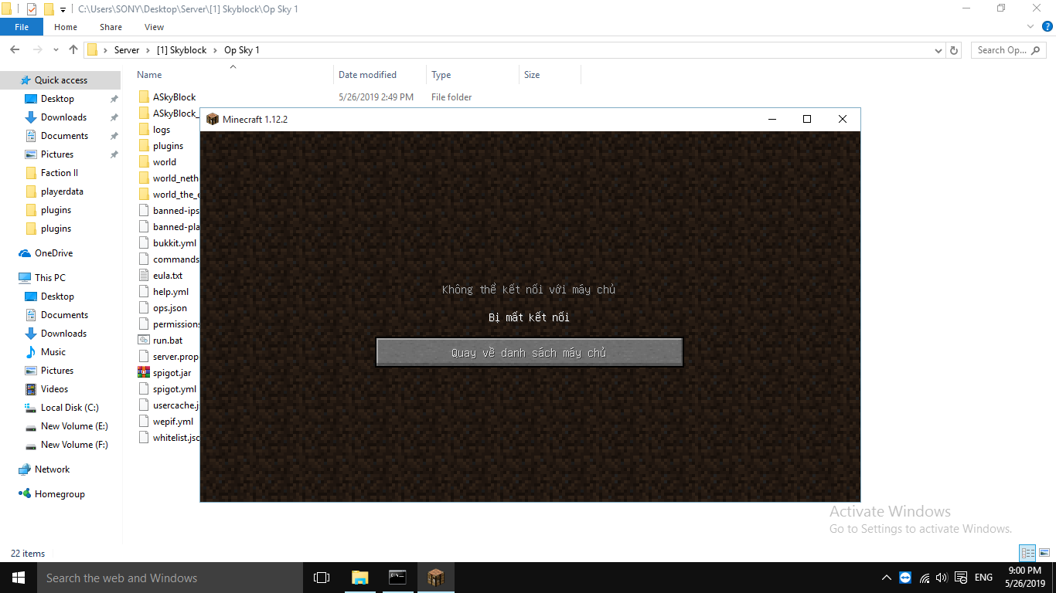Select the run.bat batch file

168,341
